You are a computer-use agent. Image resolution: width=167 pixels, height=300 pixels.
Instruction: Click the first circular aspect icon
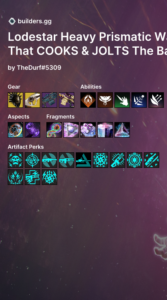point(15,130)
